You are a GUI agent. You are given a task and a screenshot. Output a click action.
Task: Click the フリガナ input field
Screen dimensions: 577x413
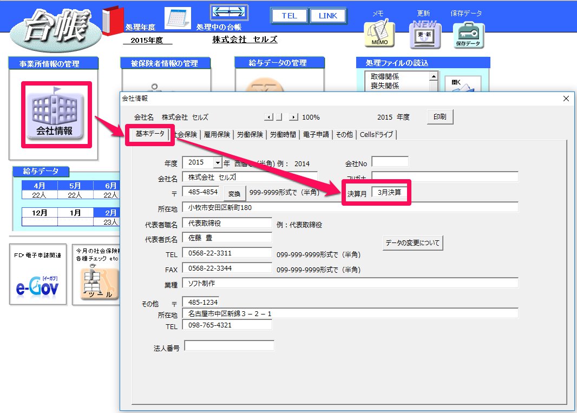pyautogui.click(x=445, y=177)
